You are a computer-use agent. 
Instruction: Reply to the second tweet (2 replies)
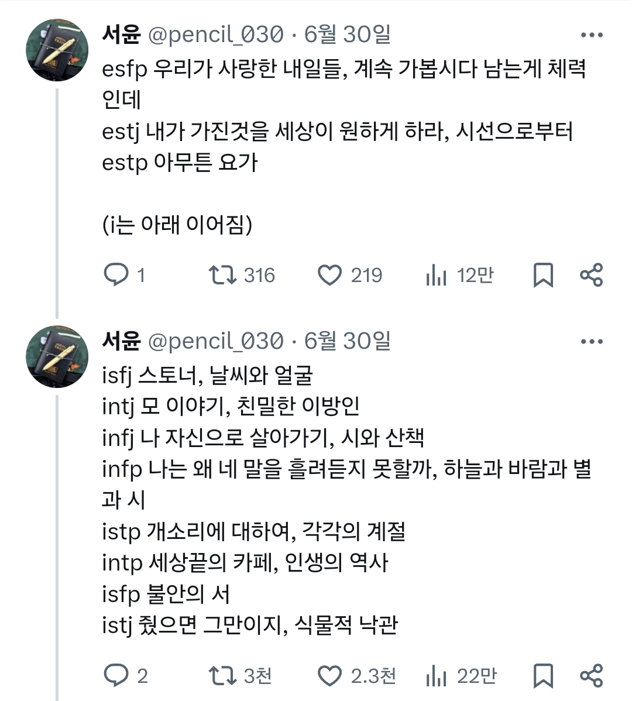pos(116,676)
